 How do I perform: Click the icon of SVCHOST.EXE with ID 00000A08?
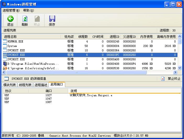click(5, 59)
